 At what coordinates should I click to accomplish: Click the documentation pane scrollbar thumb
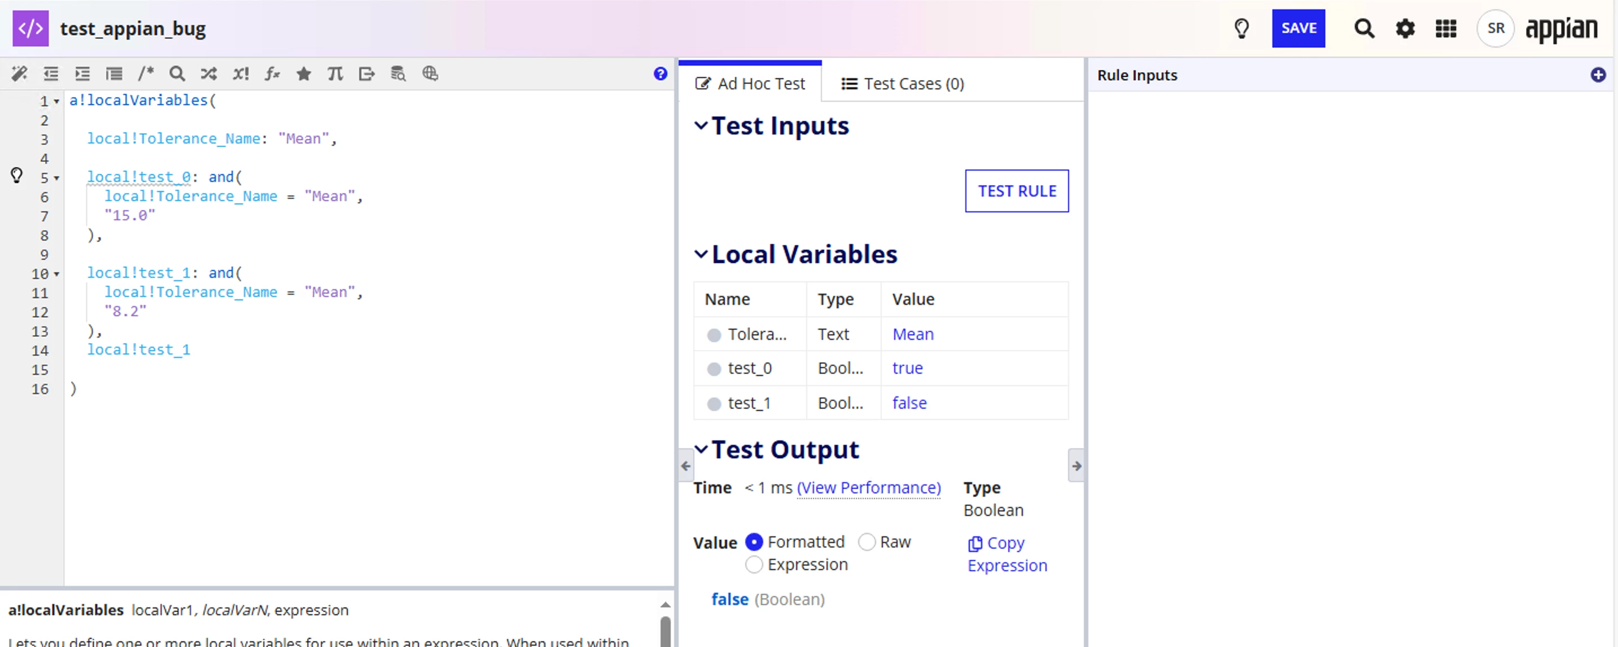point(665,631)
